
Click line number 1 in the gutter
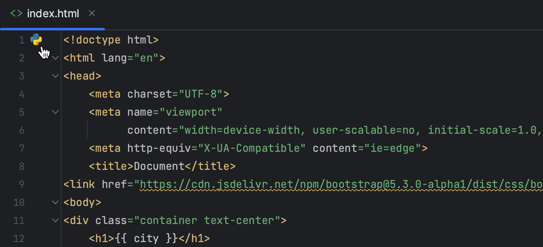click(22, 40)
